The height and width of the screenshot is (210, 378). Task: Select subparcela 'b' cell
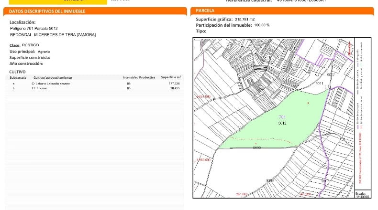pos(14,88)
